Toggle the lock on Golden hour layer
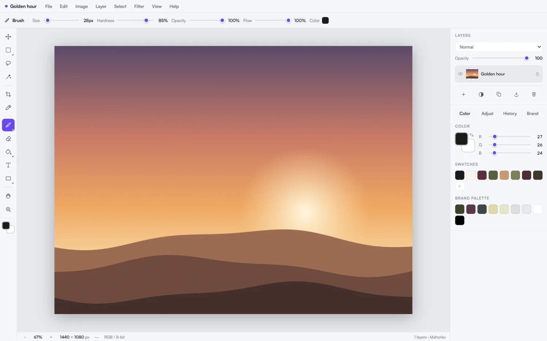The width and height of the screenshot is (547, 341). 537,74
